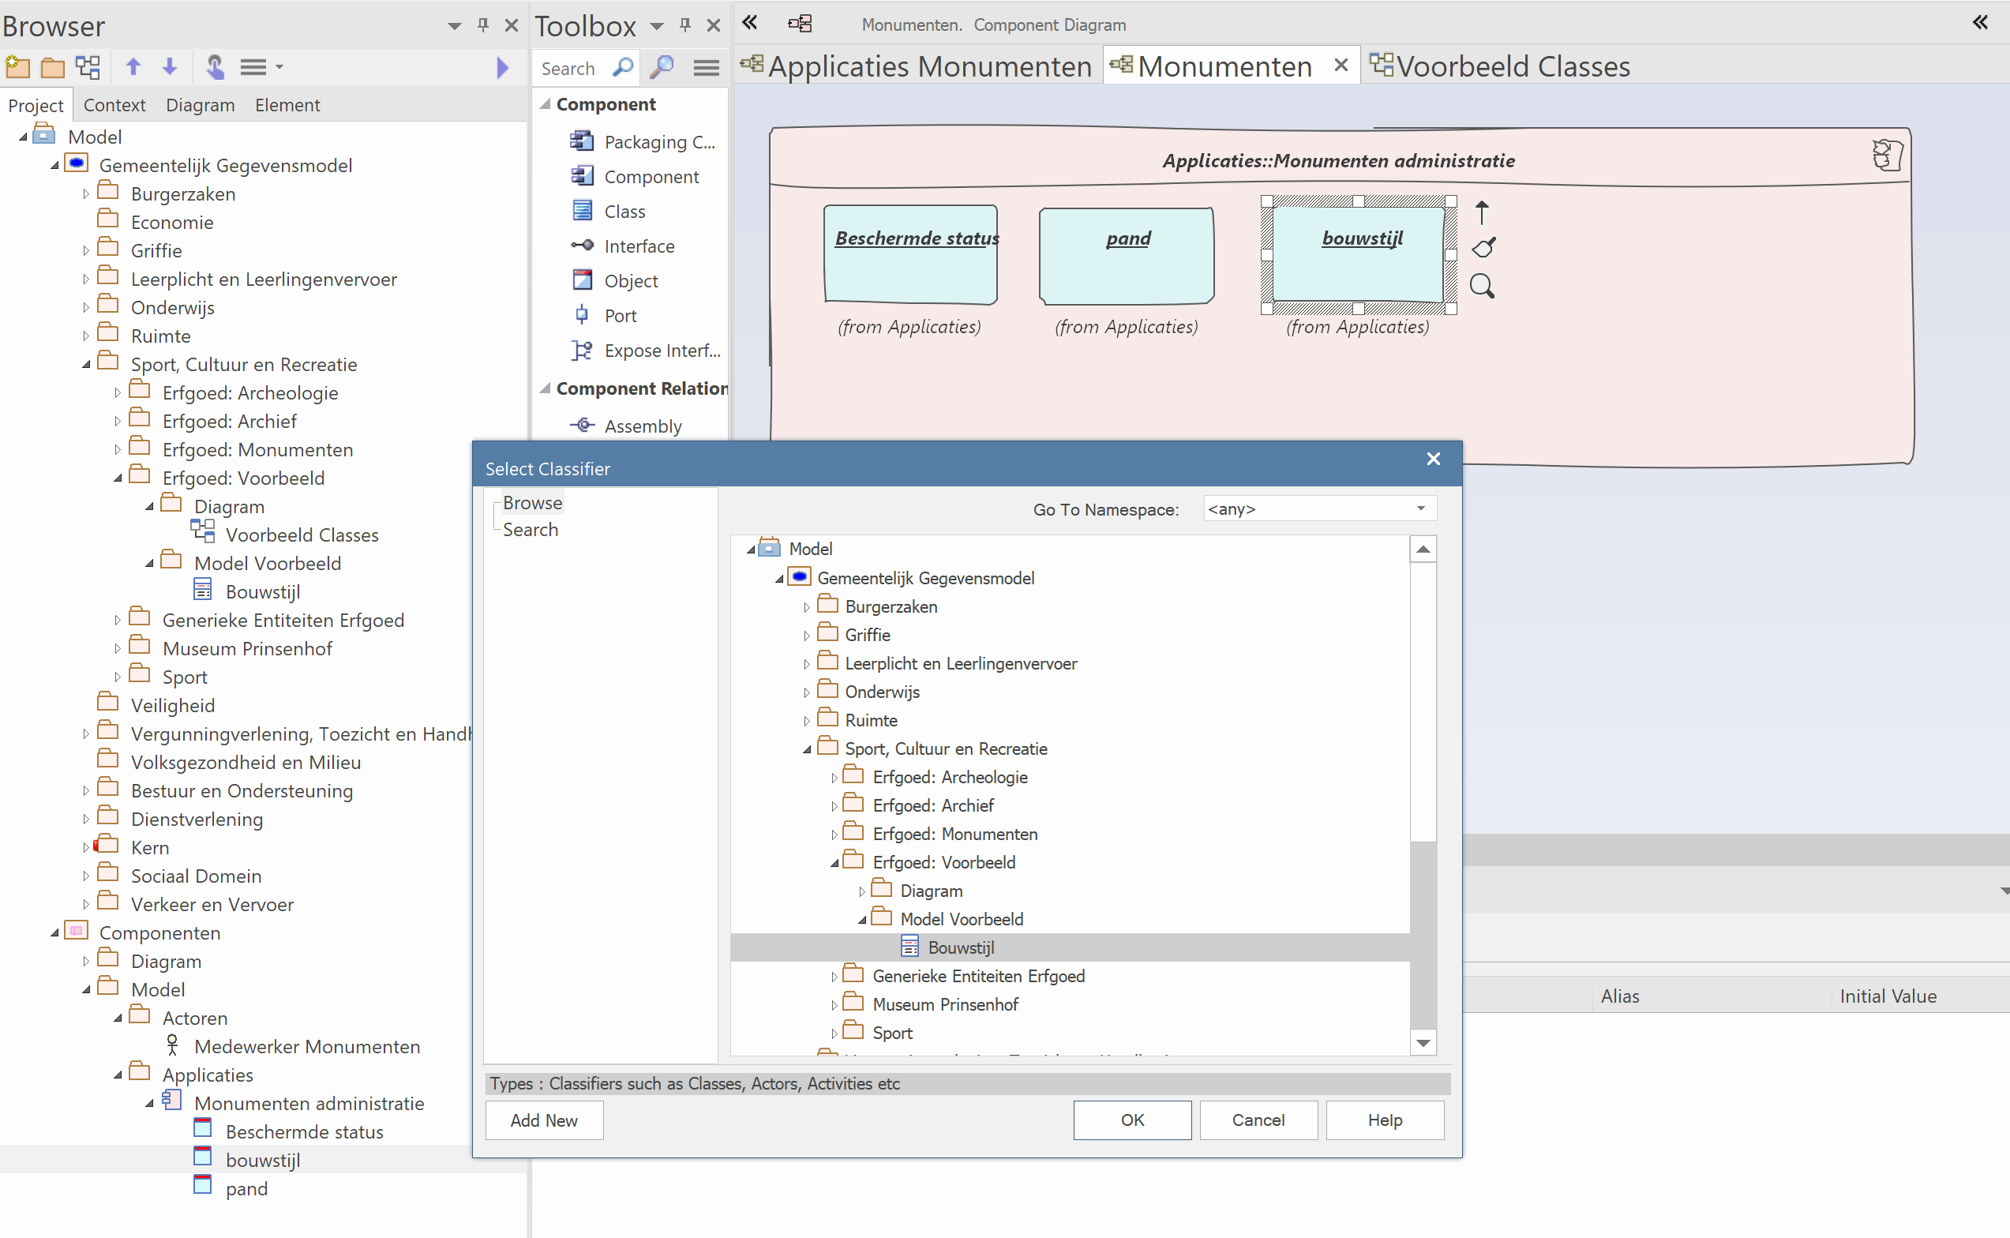Open the Go To Namespace dropdown
The image size is (2010, 1238).
pyautogui.click(x=1421, y=508)
